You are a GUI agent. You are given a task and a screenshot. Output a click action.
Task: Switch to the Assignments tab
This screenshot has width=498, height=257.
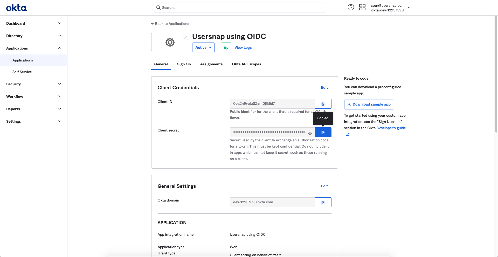211,64
